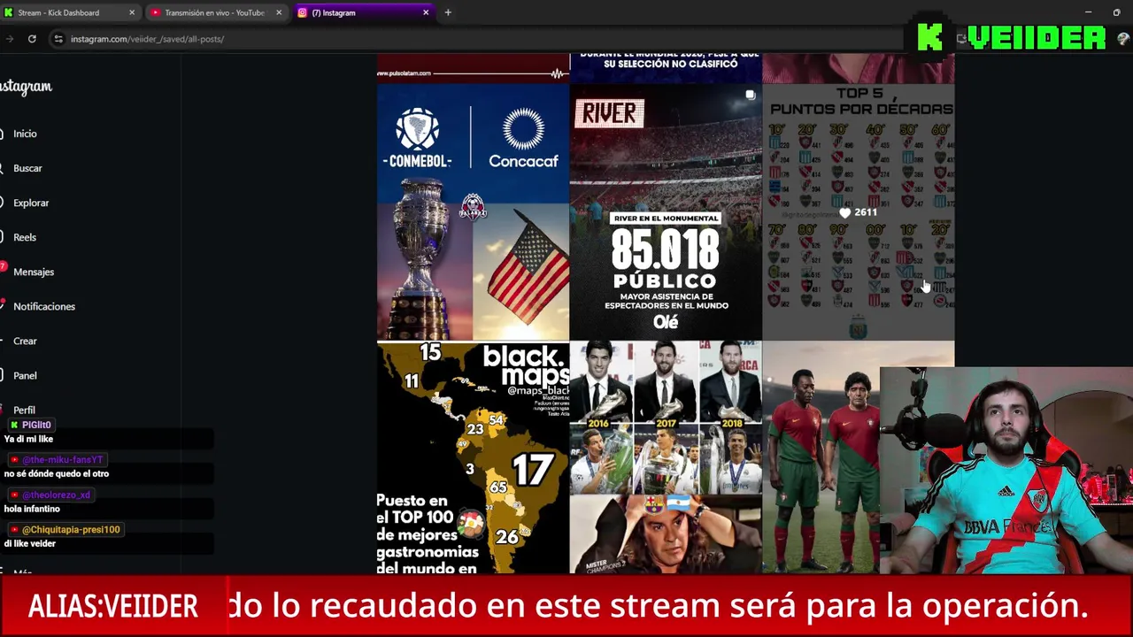Open the Top 5 puntos por décadas post
1133x637 pixels.
click(859, 211)
